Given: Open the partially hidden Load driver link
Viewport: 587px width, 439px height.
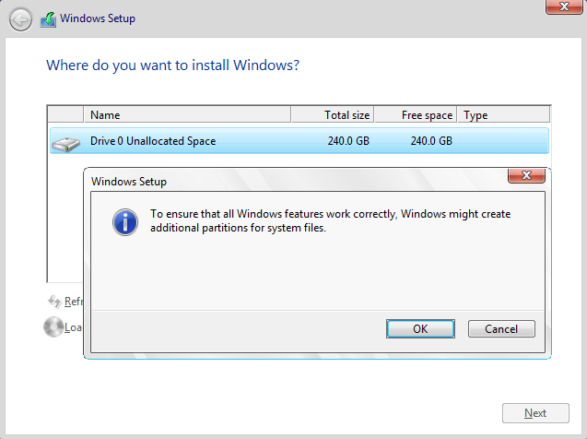Looking at the screenshot, I should (x=73, y=327).
